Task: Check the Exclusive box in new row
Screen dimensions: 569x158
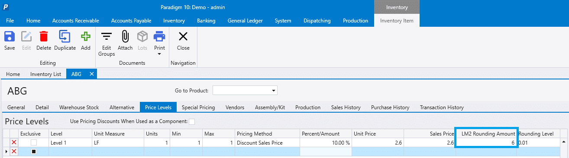Action: [x=33, y=152]
